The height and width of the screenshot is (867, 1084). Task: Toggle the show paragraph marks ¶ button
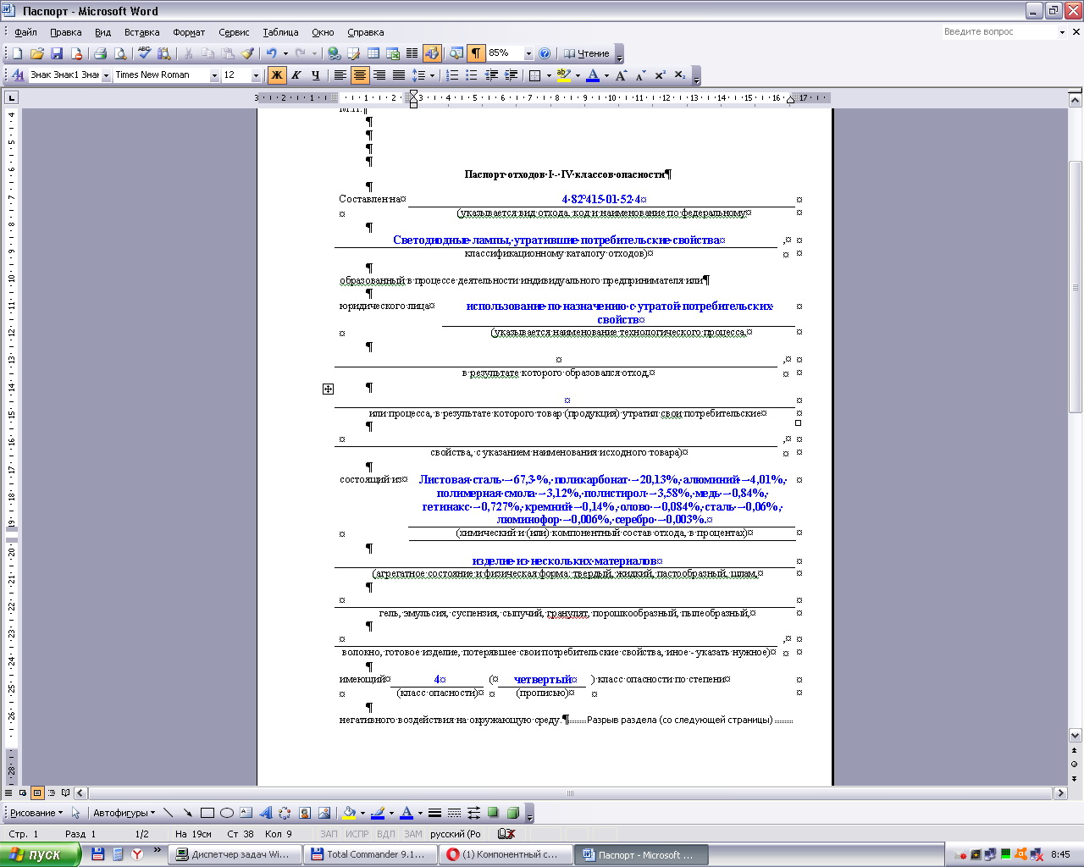point(476,53)
